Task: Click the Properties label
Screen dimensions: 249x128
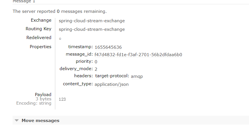Action: (x=40, y=47)
